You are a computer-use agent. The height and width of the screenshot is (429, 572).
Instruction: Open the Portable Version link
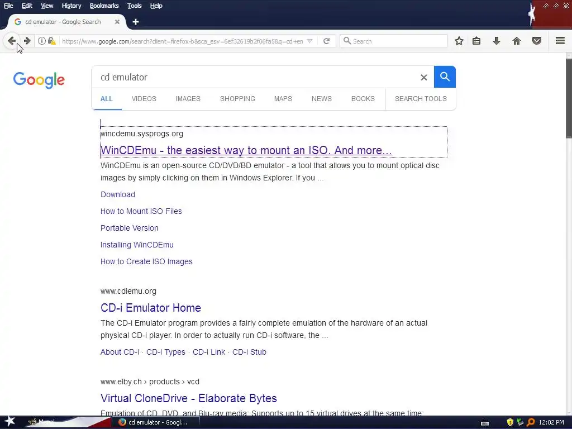tap(130, 228)
